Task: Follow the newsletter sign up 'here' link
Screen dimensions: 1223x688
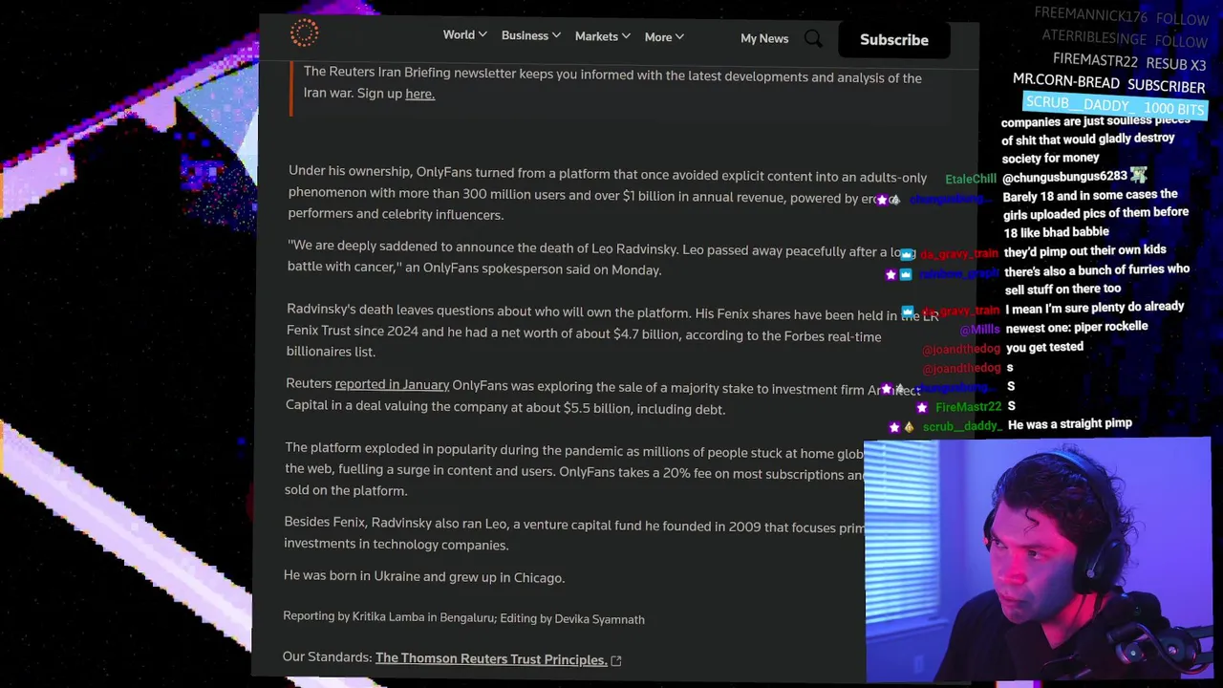Action: pyautogui.click(x=419, y=94)
